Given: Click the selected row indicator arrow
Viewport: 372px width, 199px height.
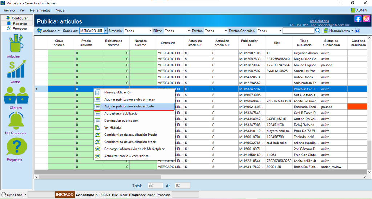Looking at the screenshot, I should 37,89.
